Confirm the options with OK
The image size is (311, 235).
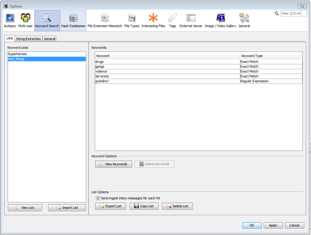[252, 225]
